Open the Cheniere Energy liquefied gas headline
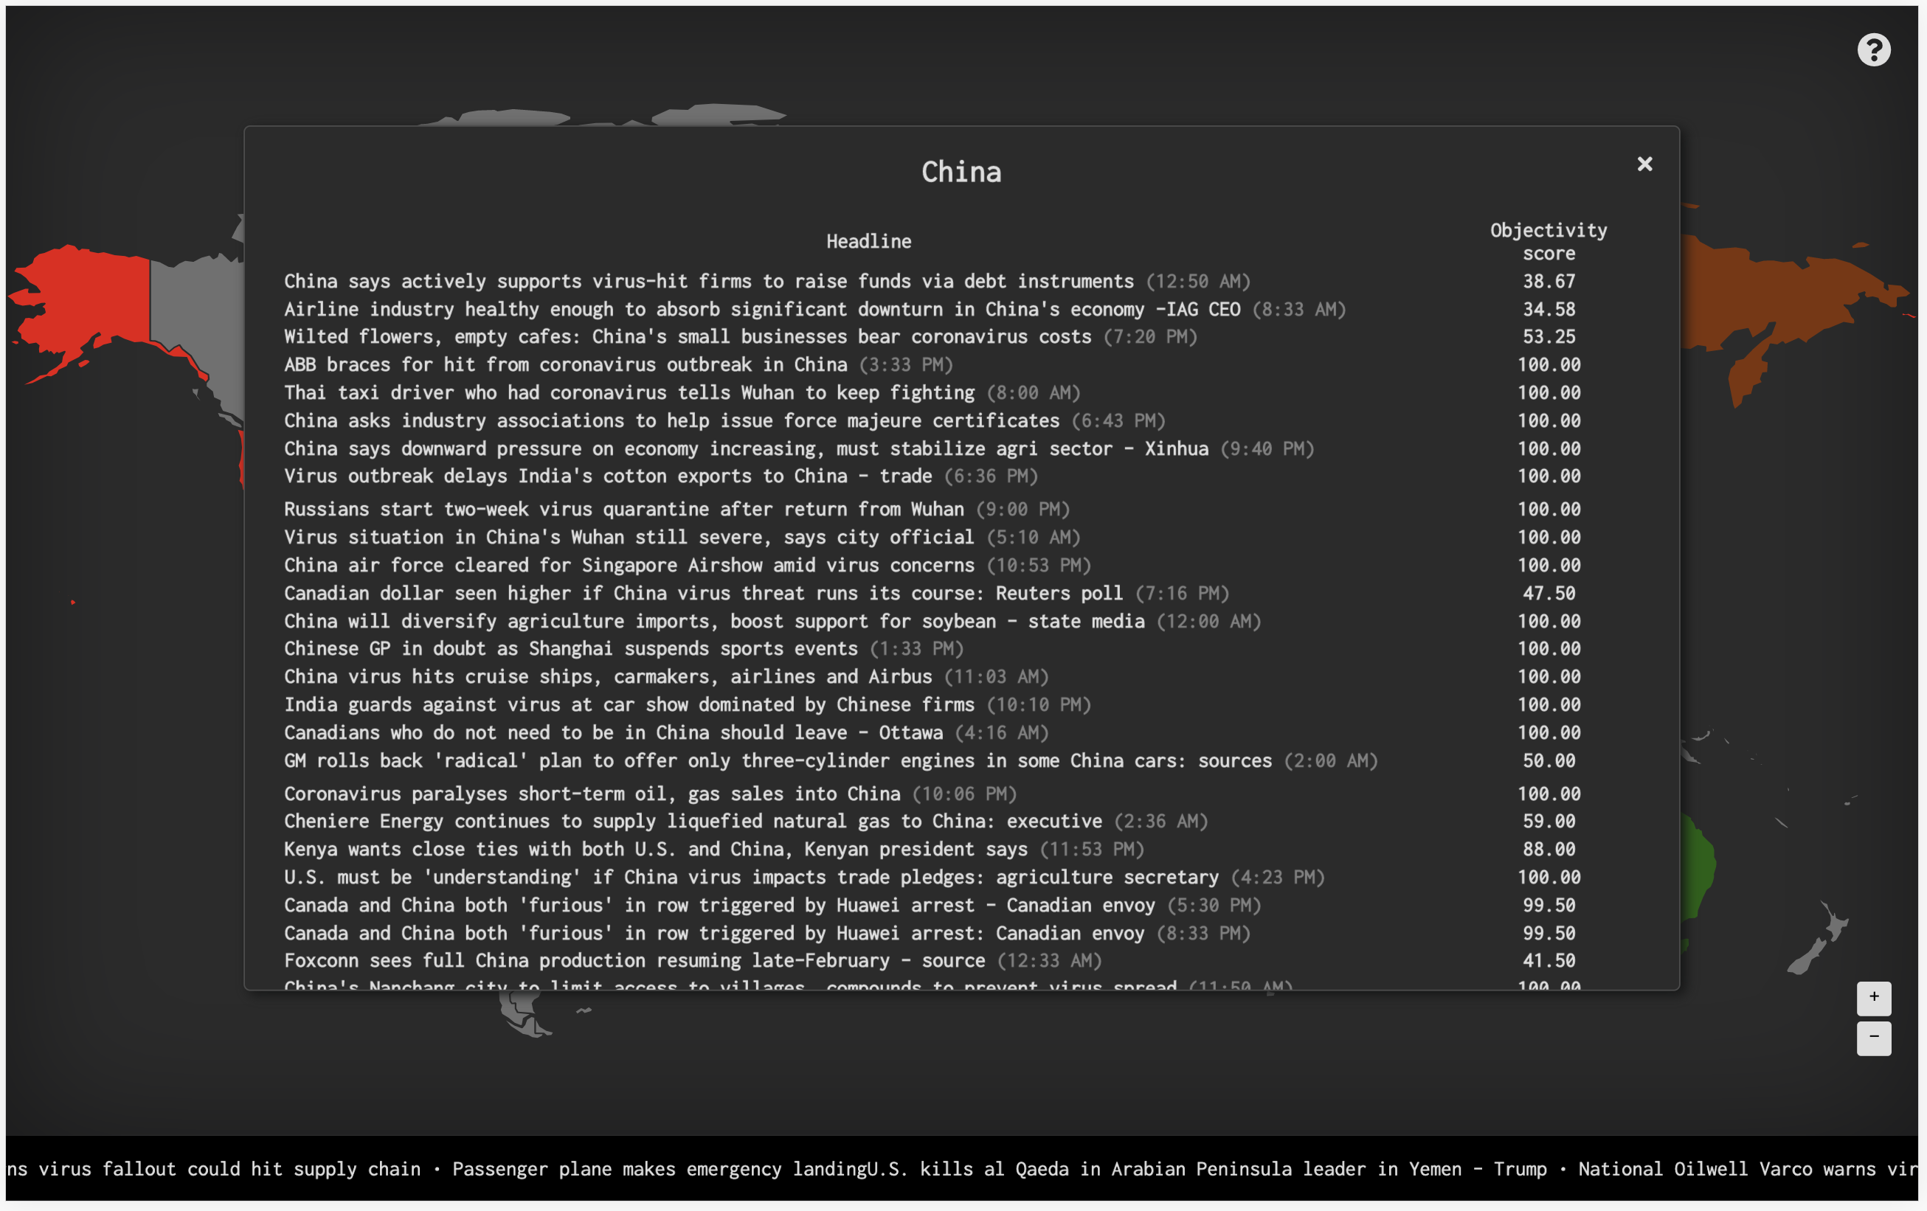This screenshot has width=1927, height=1211. click(692, 822)
